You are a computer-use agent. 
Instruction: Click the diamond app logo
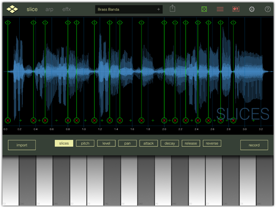(12, 9)
